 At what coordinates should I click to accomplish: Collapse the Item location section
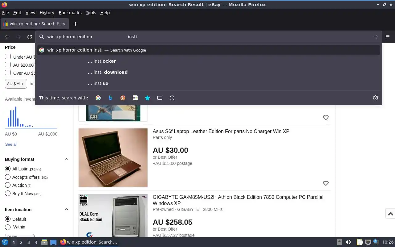coord(66,209)
